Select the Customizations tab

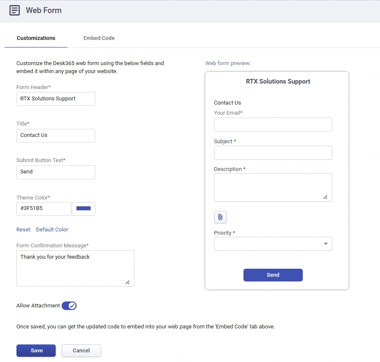click(x=36, y=38)
